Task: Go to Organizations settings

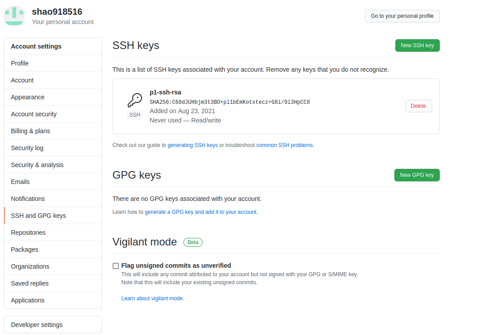Action: 53,266
